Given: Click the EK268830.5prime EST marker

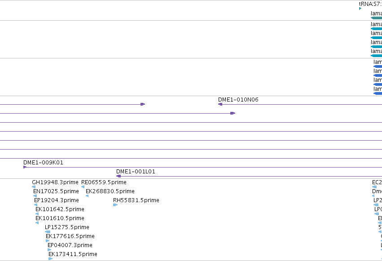Looking at the screenshot, I should point(87,196).
